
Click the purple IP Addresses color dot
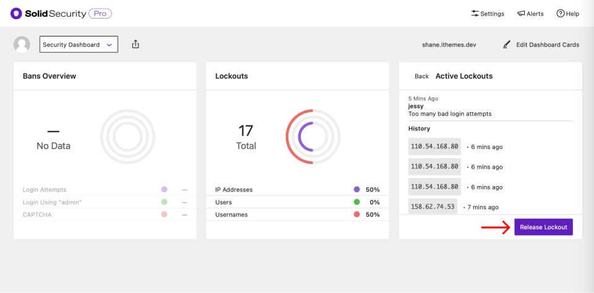coord(356,189)
